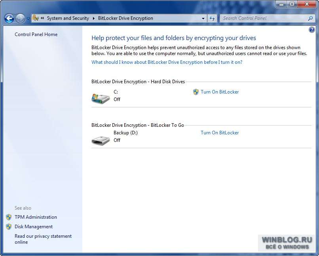Open the address bar history dropdown
319x256 pixels.
(x=203, y=19)
